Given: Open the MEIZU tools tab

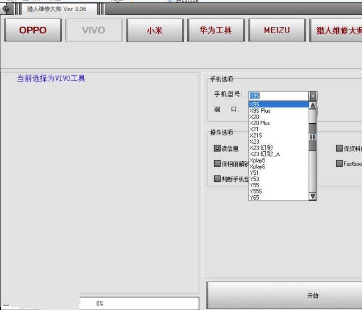Looking at the screenshot, I should coord(277,30).
